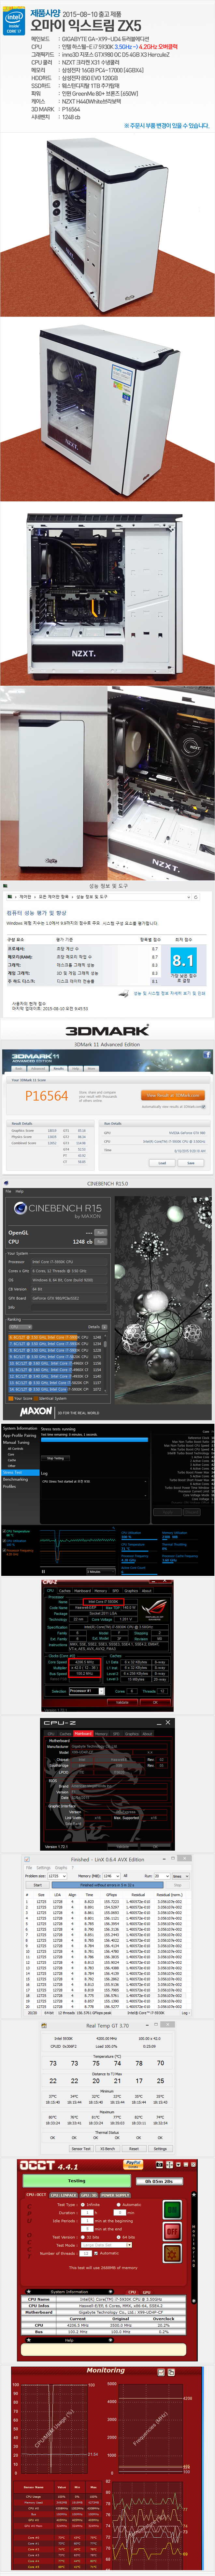This screenshot has width=215, height=2576.
Task: Open Mainboard tab in red ROG CPU-Z
Action: (83, 1591)
